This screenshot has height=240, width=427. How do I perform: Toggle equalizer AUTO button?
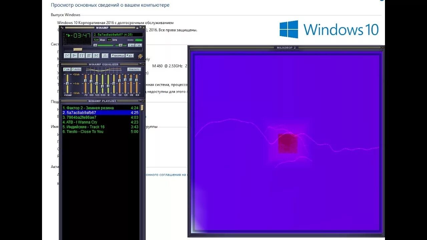pos(76,69)
